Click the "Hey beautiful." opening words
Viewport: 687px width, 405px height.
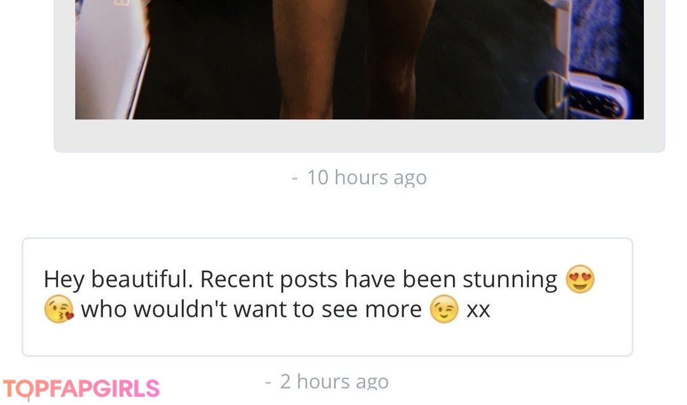tap(118, 279)
